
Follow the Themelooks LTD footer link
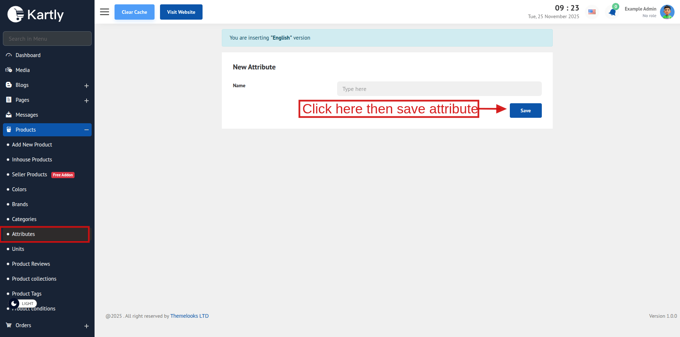(189, 316)
